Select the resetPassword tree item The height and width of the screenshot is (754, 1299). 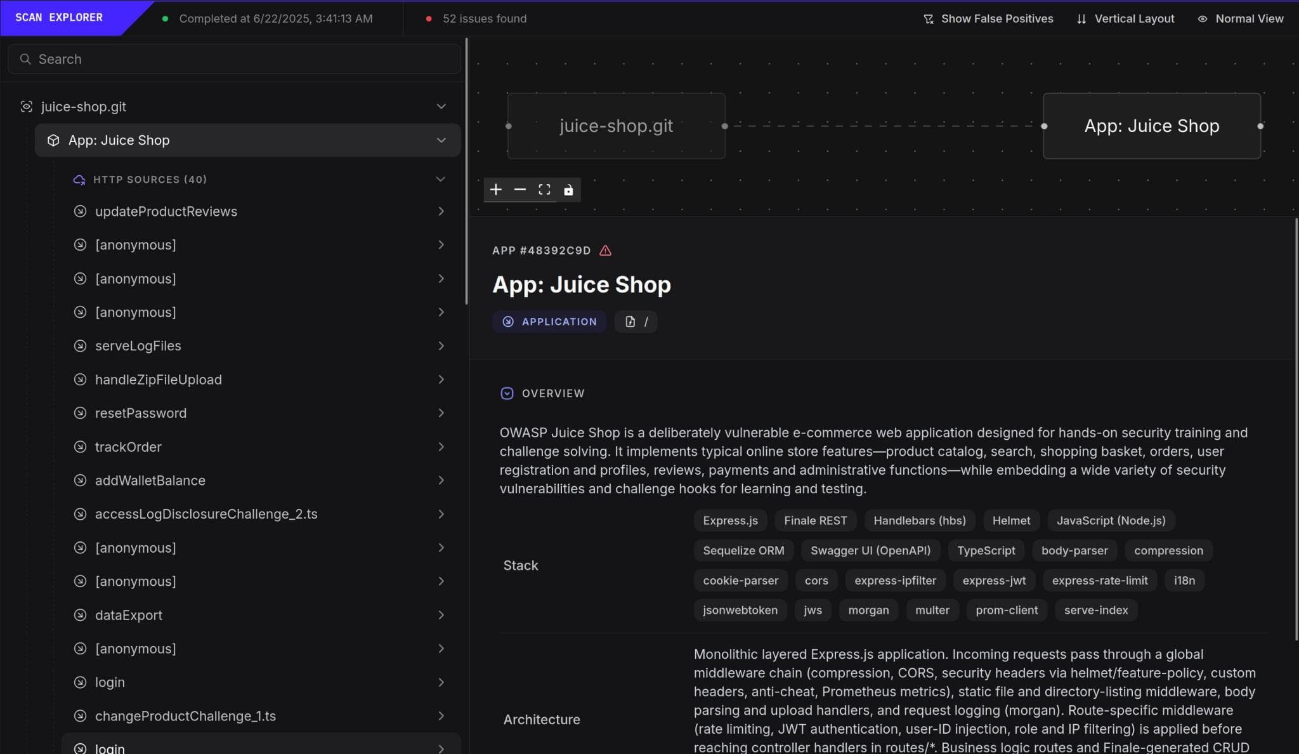tap(141, 413)
